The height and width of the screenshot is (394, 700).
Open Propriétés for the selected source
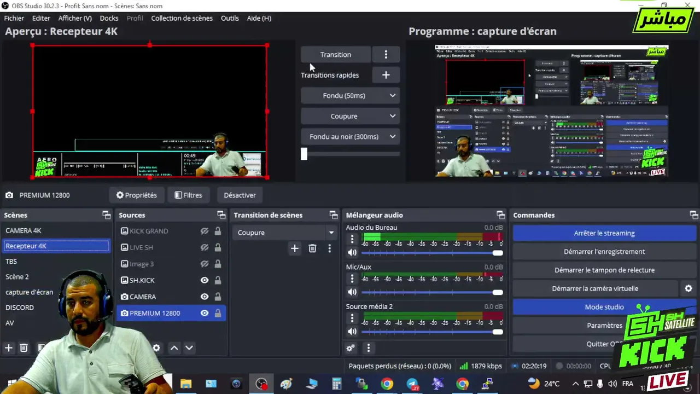pos(137,195)
